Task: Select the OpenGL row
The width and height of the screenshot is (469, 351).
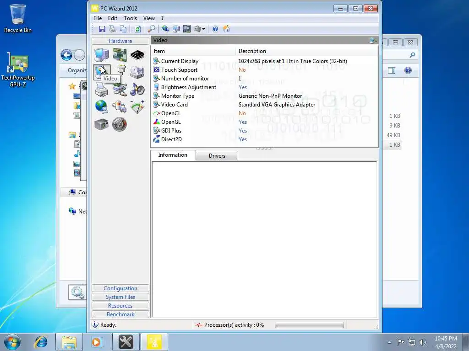Action: click(x=264, y=122)
